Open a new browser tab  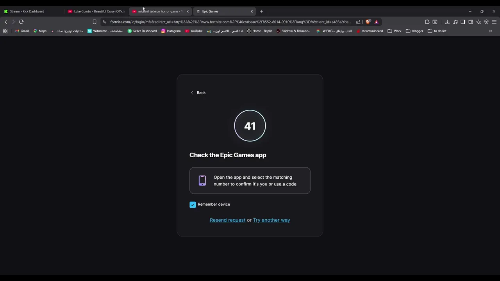pyautogui.click(x=261, y=11)
